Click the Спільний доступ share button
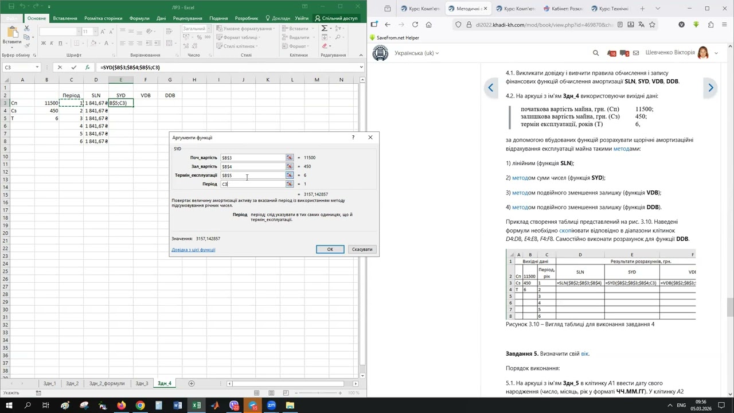Screen dimensions: 734x413 click(x=336, y=18)
